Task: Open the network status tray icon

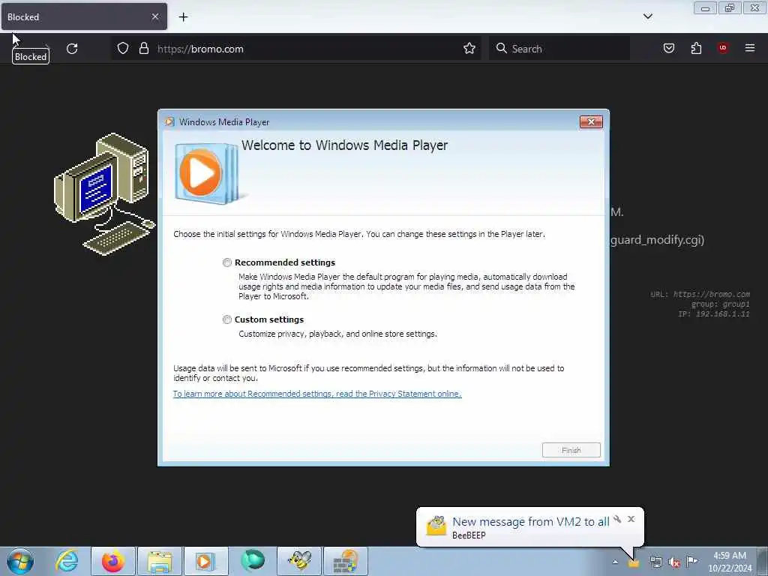Action: click(655, 562)
